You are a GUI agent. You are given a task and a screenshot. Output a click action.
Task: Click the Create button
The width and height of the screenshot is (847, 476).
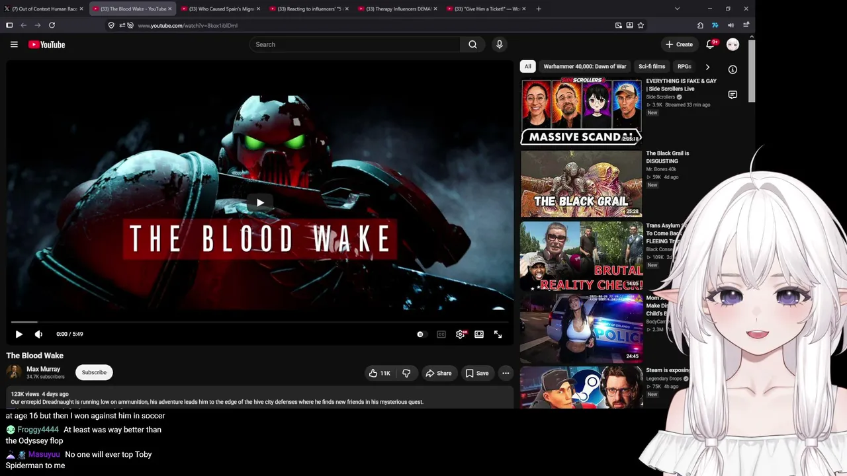tap(679, 44)
